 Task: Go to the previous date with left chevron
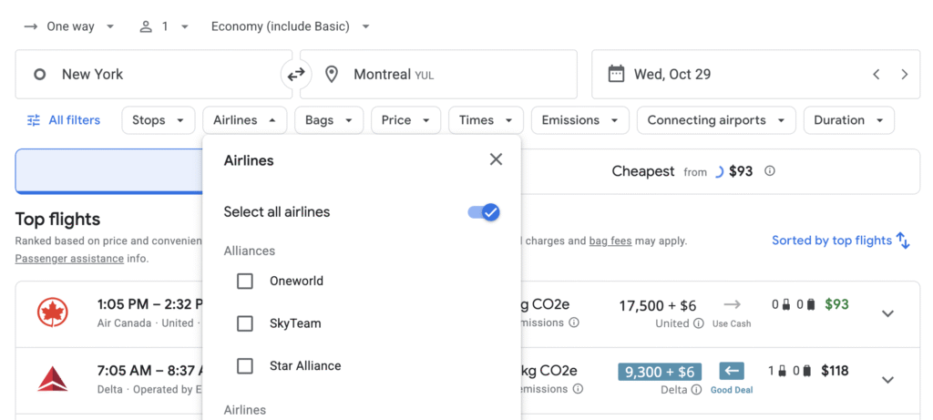click(x=876, y=75)
